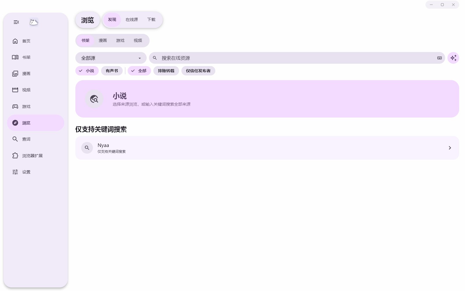Select the 书架 category tab

pyautogui.click(x=85, y=40)
